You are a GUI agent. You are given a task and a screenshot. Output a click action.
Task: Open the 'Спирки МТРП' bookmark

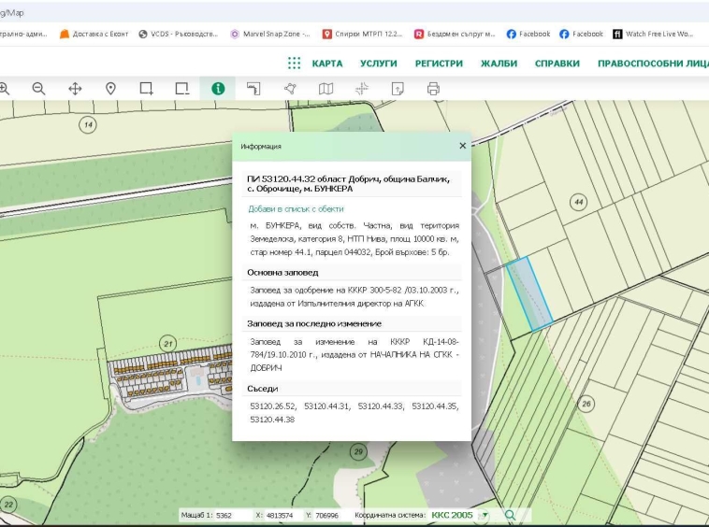click(x=362, y=34)
